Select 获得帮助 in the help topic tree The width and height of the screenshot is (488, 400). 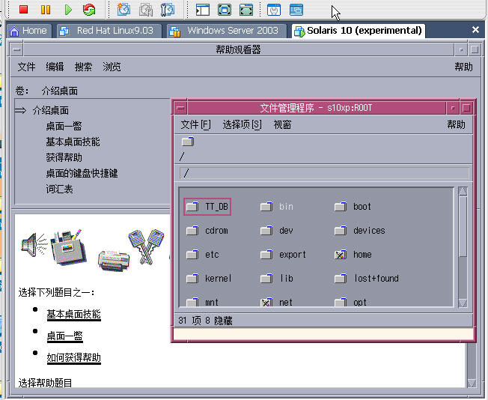[64, 157]
